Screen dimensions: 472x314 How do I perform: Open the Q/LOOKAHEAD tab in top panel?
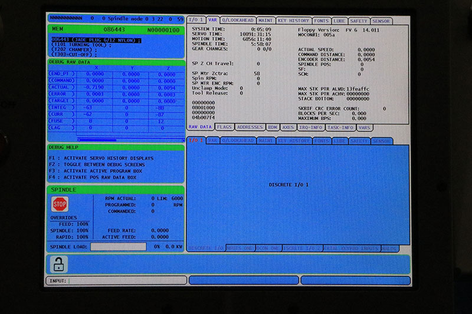point(238,21)
